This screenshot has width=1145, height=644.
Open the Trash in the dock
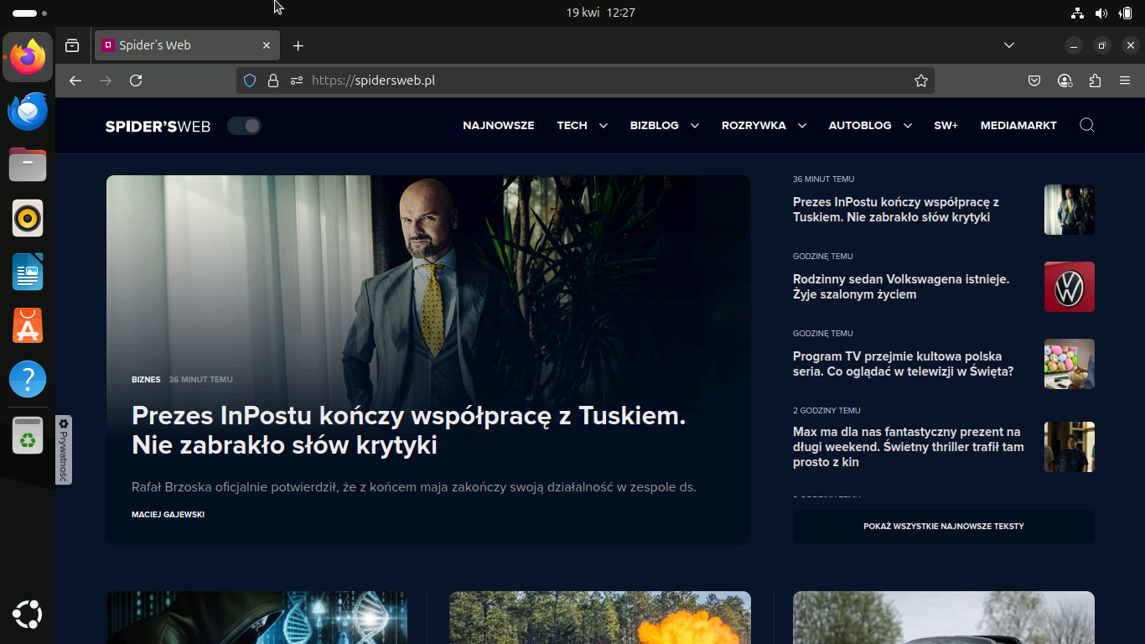(x=28, y=435)
